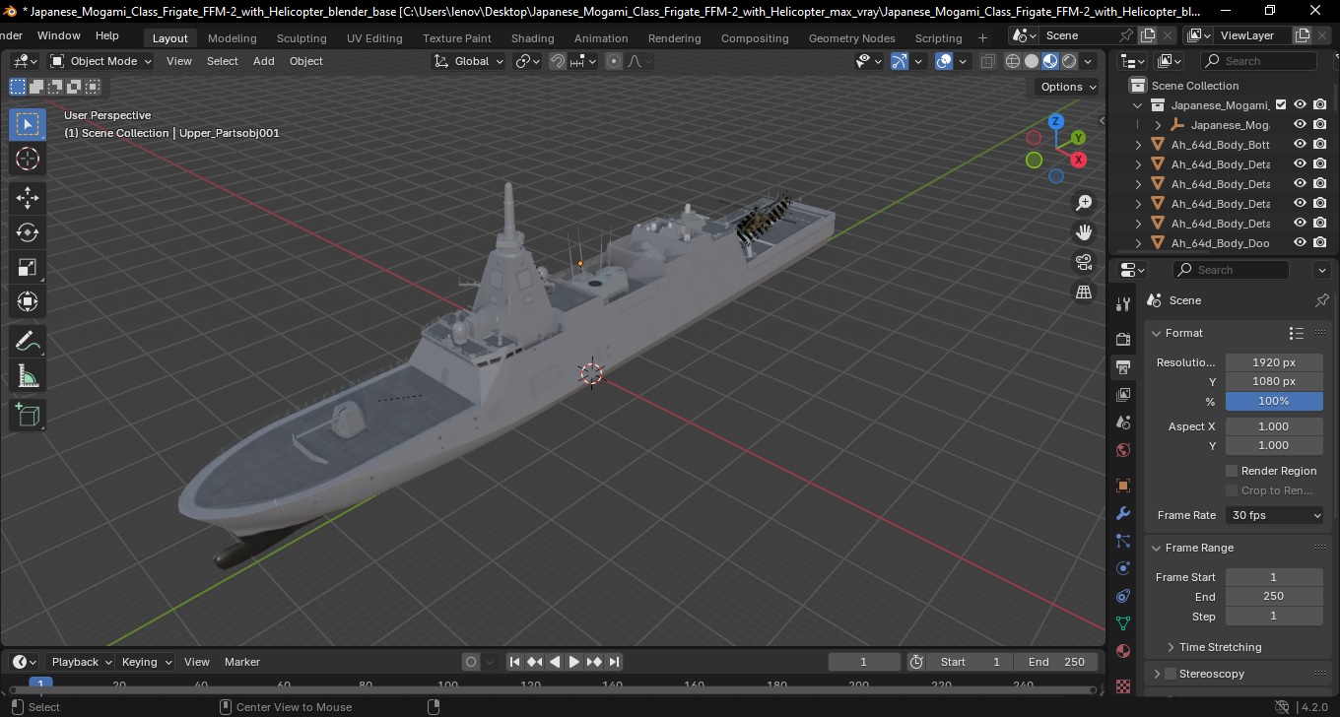Toggle auto keying record button in timeline
The height and width of the screenshot is (717, 1340).
[471, 662]
